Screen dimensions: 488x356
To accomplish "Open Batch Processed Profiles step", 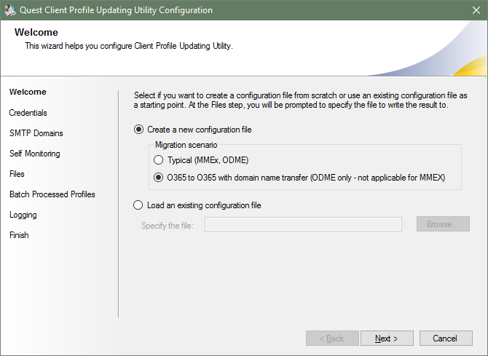I will (52, 194).
